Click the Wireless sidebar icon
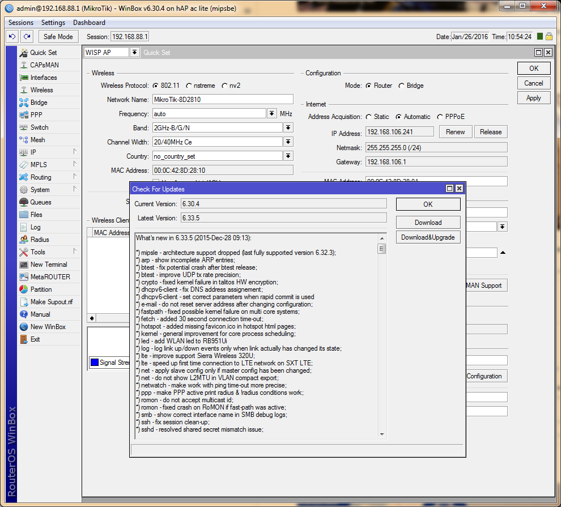Image resolution: width=561 pixels, height=507 pixels. pos(24,90)
